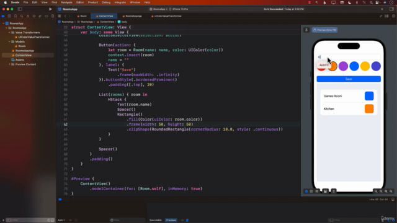397x223 pixels.
Task: Open the RoomsApp scheme selector
Action: [158, 9]
